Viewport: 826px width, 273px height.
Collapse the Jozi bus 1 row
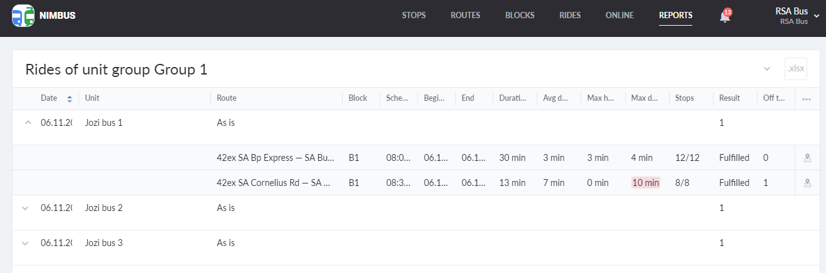click(x=27, y=123)
